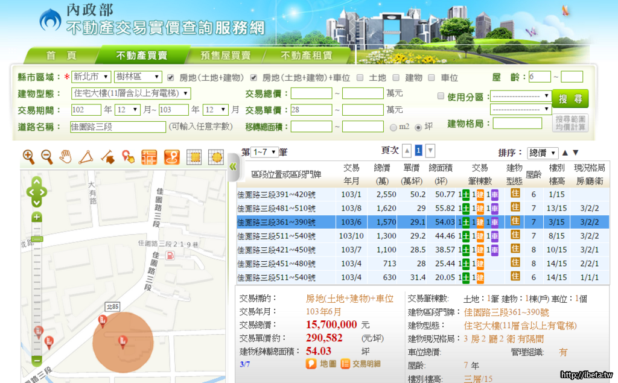
Task: Select the zoom-in magnifier map tool
Action: coord(28,157)
